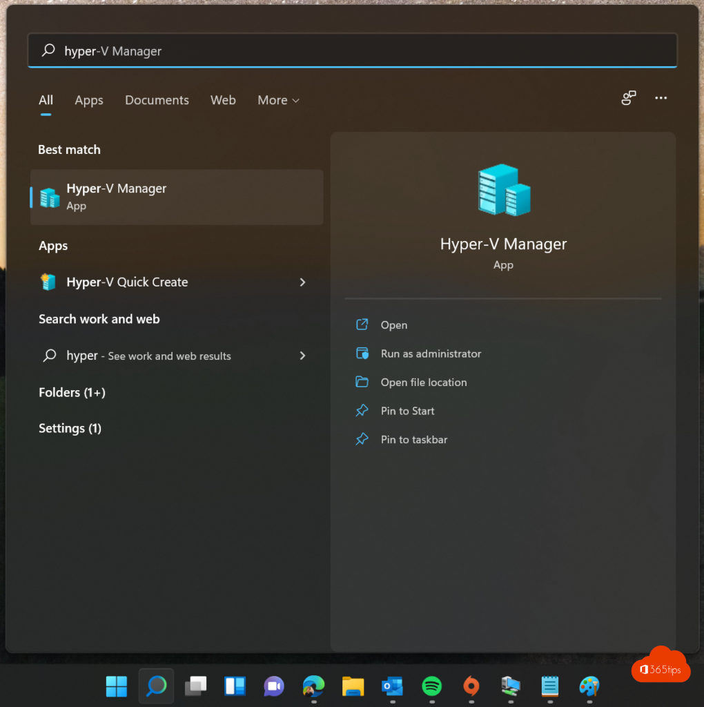Open File Explorer from taskbar
This screenshot has width=704, height=707.
[353, 686]
